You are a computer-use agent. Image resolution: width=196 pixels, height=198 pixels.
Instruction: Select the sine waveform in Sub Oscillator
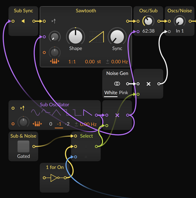(35, 113)
